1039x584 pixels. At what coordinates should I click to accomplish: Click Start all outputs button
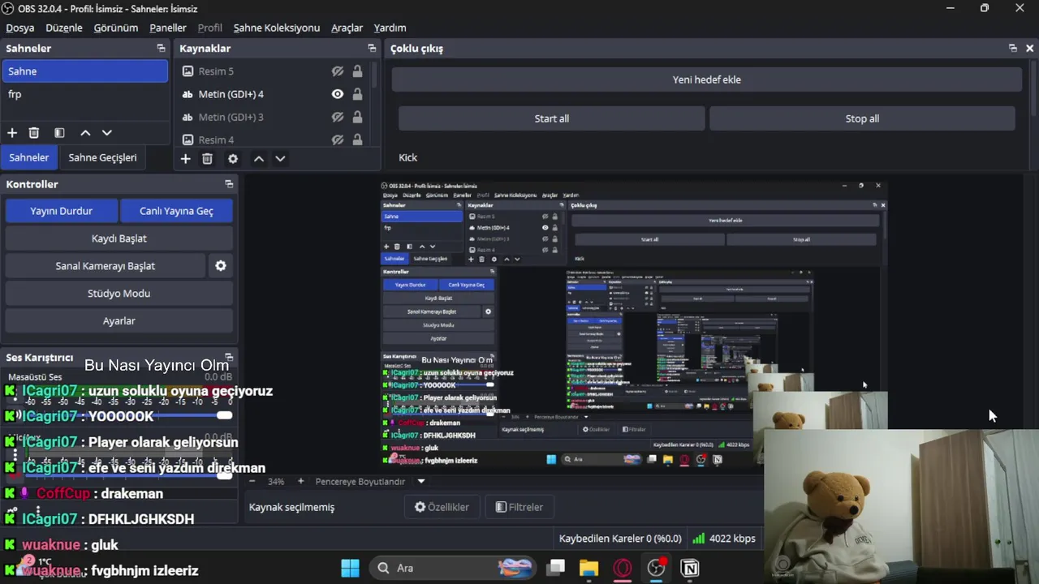tap(552, 118)
